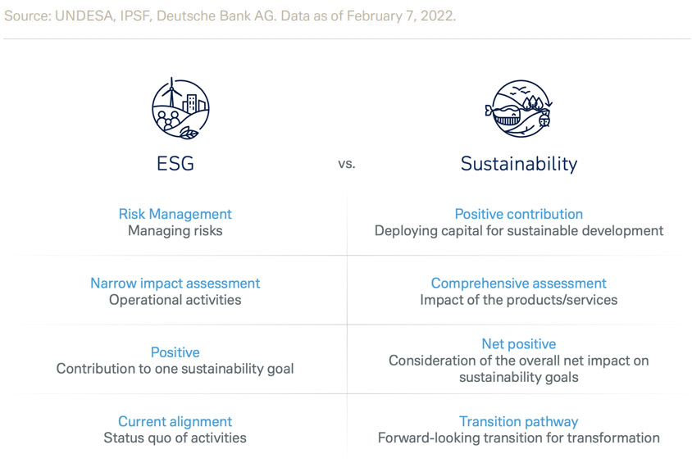The image size is (692, 463).
Task: Select 'Status quo of activities' text
Action: click(x=175, y=438)
